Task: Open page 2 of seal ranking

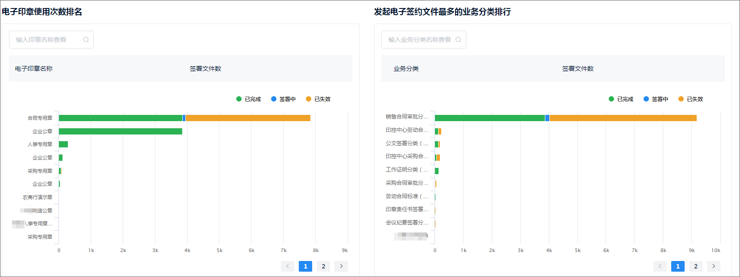Action: click(x=323, y=266)
